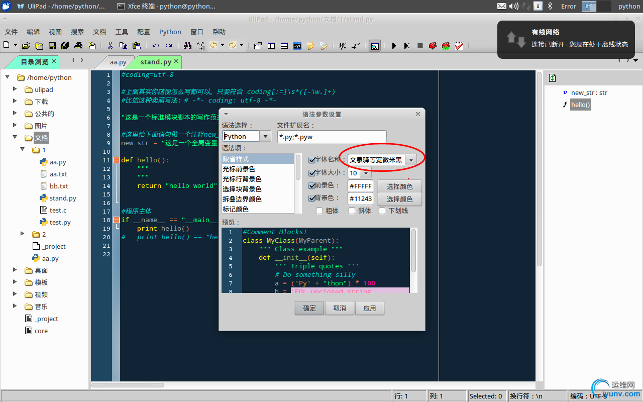Enable the 下划线 underline checkbox
Viewport: 643px width, 402px height.
point(382,211)
